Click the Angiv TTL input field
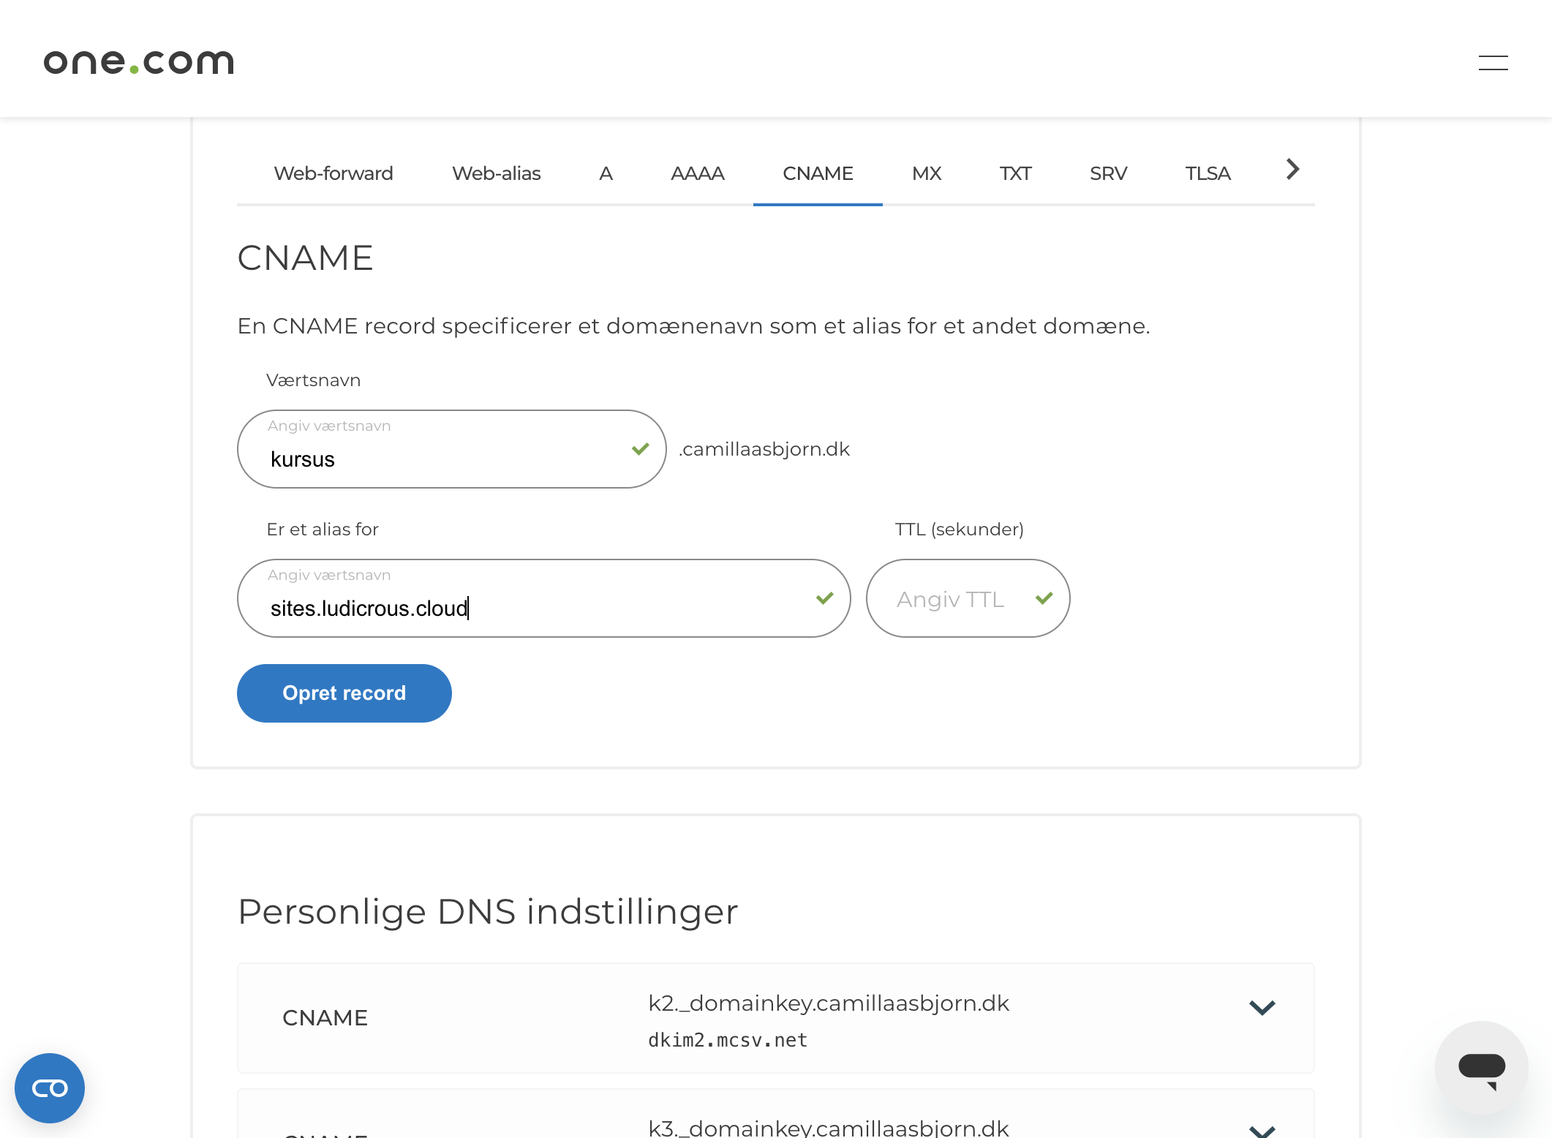The width and height of the screenshot is (1552, 1138). [968, 598]
